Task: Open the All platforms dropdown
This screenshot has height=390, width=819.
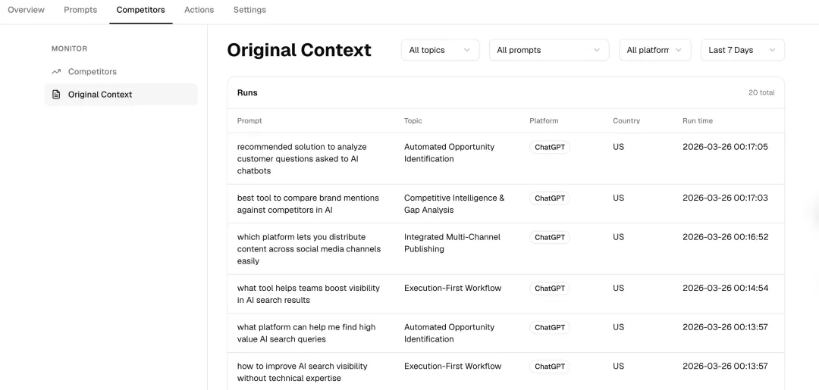Action: pos(654,50)
